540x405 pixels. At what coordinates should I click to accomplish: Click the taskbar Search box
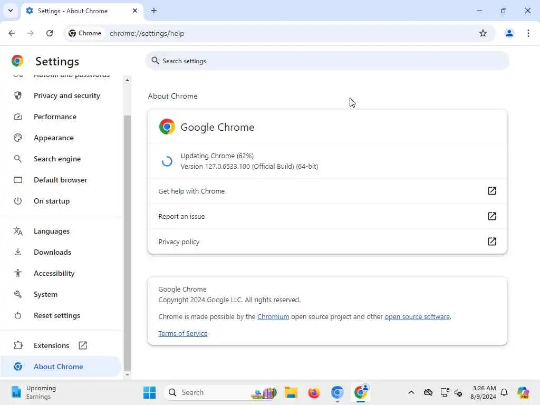tap(221, 392)
